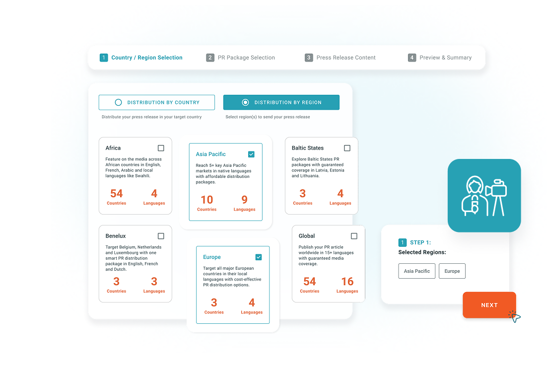Viewport: 547px width, 374px height.
Task: Open the Press Release Content step
Action: coord(345,58)
